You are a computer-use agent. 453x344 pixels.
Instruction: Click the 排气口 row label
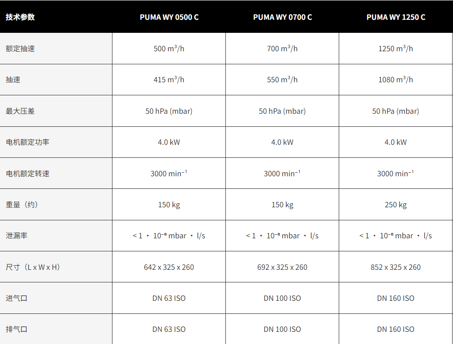[17, 329]
